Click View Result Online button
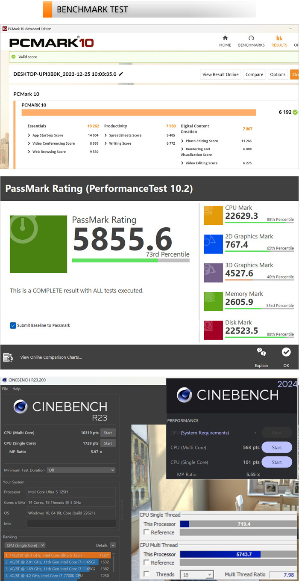The height and width of the screenshot is (583, 299). coord(220,74)
